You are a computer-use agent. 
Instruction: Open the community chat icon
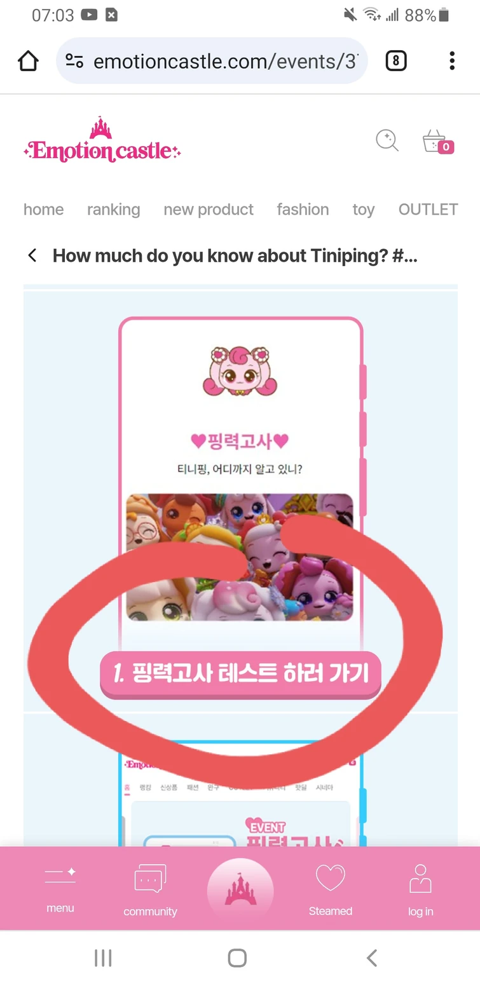(x=150, y=890)
